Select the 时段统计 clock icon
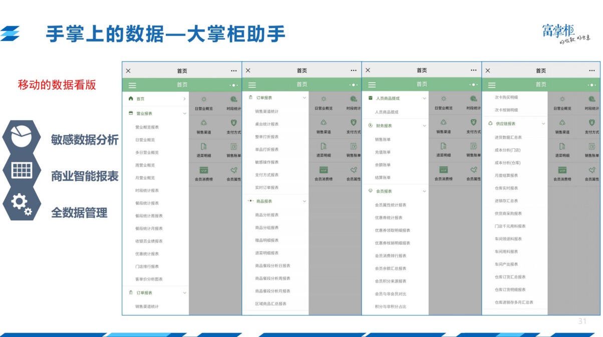The height and width of the screenshot is (337, 603). click(233, 99)
